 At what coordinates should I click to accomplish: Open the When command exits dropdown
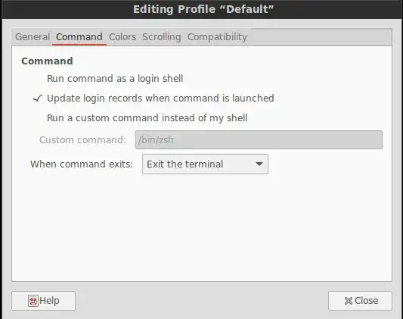coord(205,164)
